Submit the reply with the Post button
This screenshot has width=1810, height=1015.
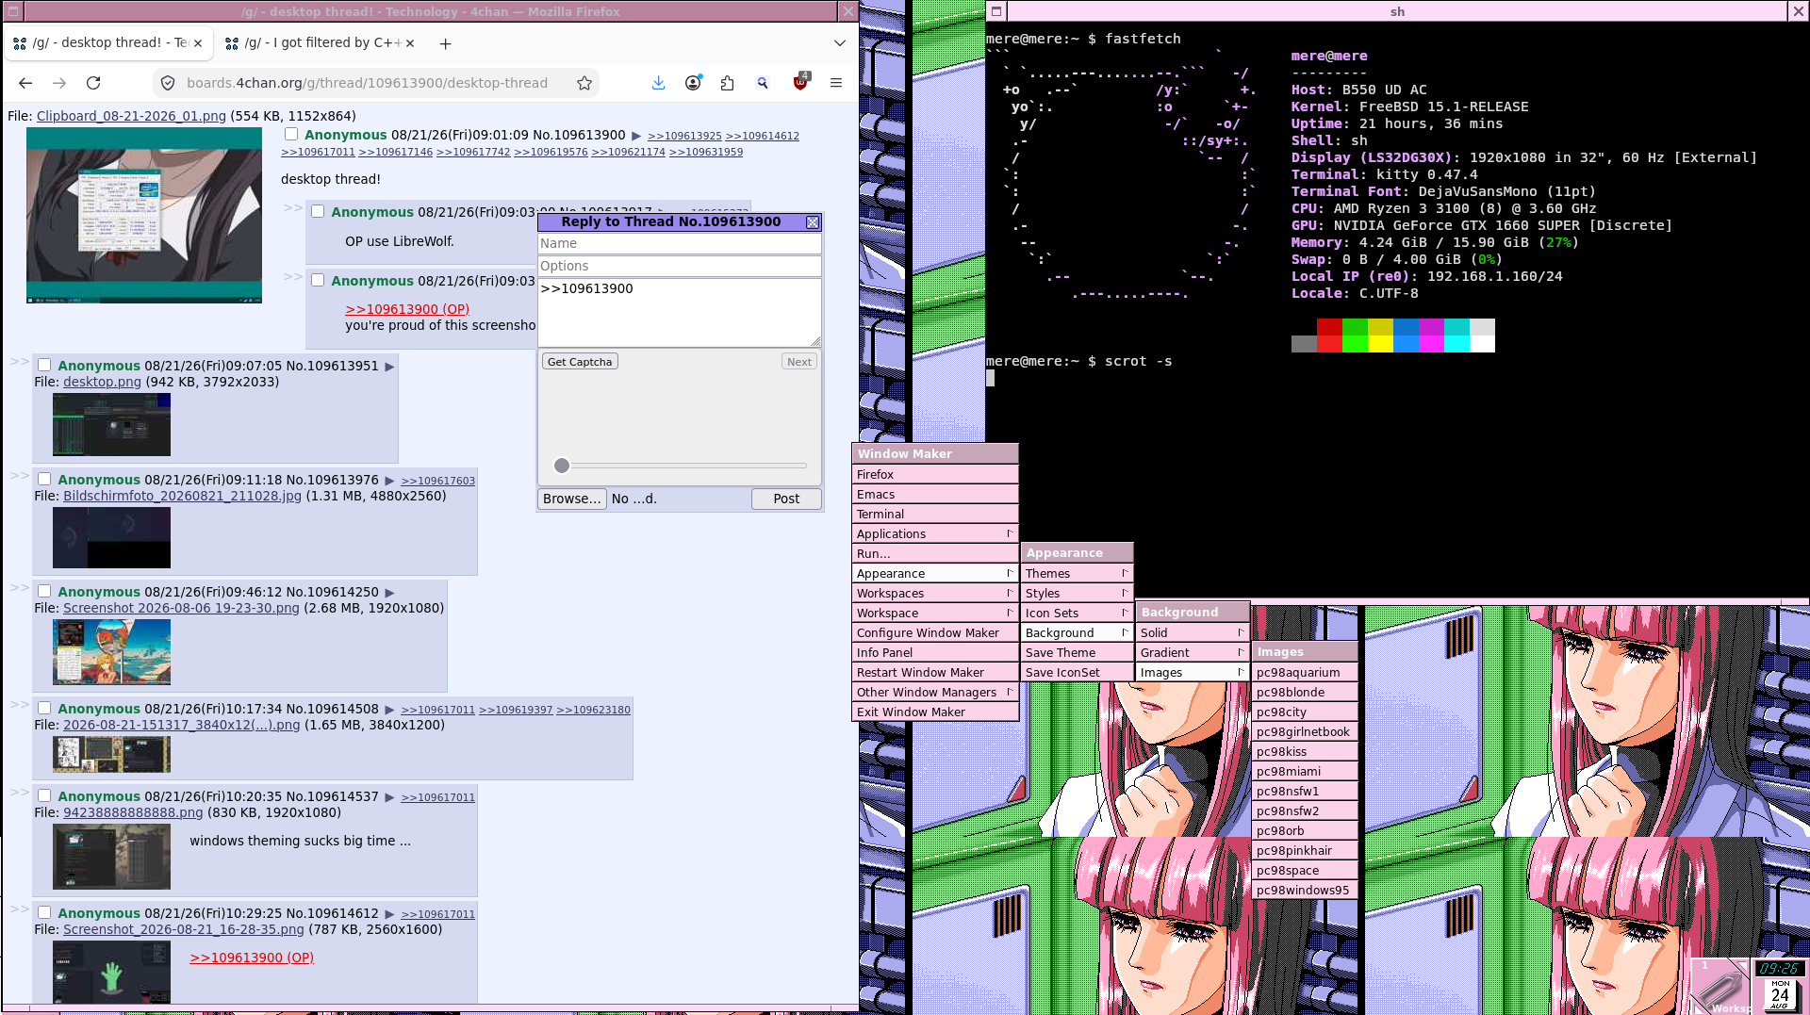tap(786, 499)
